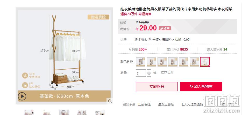Click the 试 45-day trial badge
This screenshot has width=242, height=115.
(x=25, y=76)
